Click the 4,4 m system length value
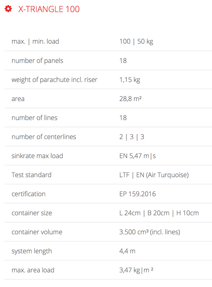 128,251
